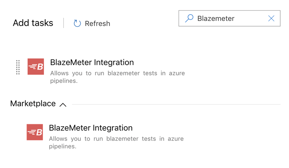Select the top BlazeMeter Integration title
Screen dimensions: 289x168
point(92,62)
